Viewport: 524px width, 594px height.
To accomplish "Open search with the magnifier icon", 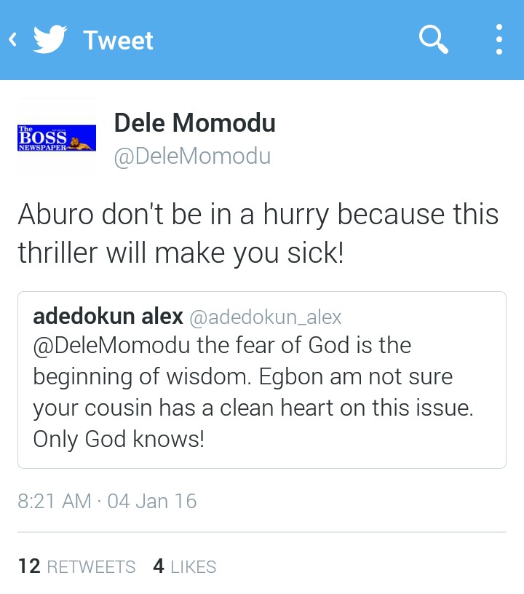I will [434, 39].
